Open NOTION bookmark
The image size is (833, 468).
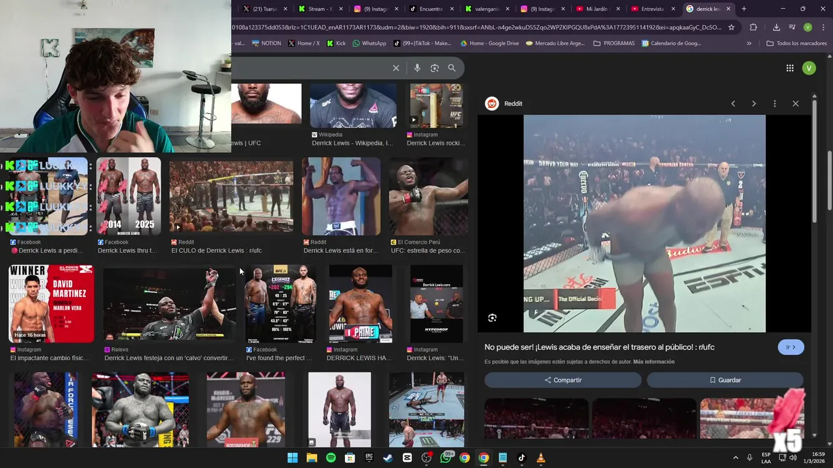pyautogui.click(x=266, y=44)
